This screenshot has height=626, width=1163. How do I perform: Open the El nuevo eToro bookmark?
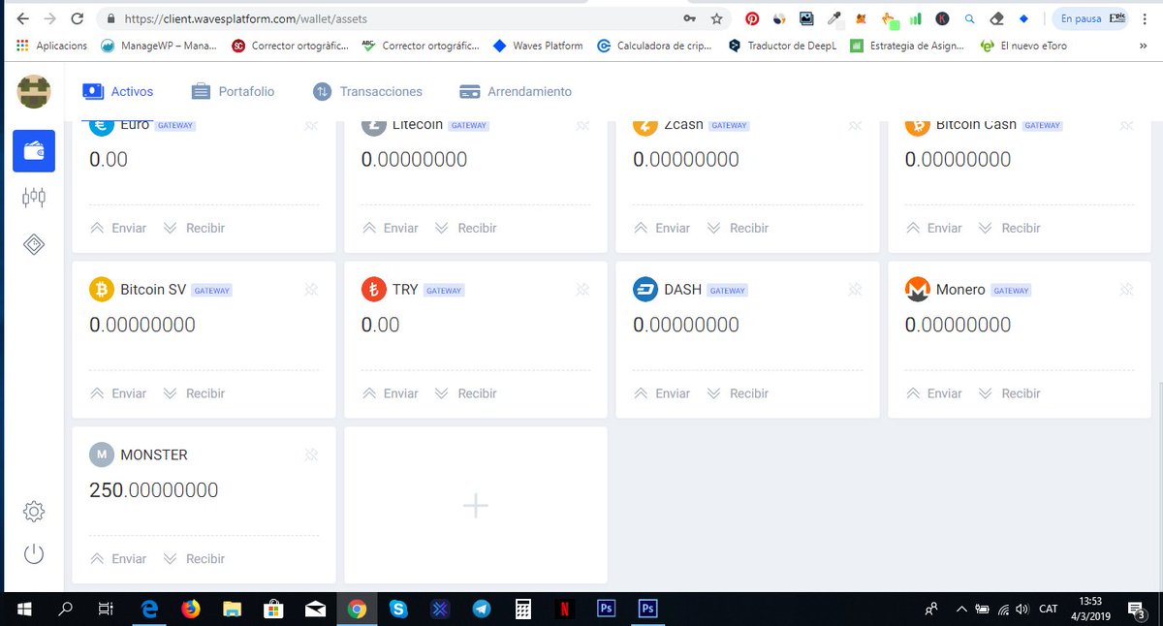click(1024, 46)
